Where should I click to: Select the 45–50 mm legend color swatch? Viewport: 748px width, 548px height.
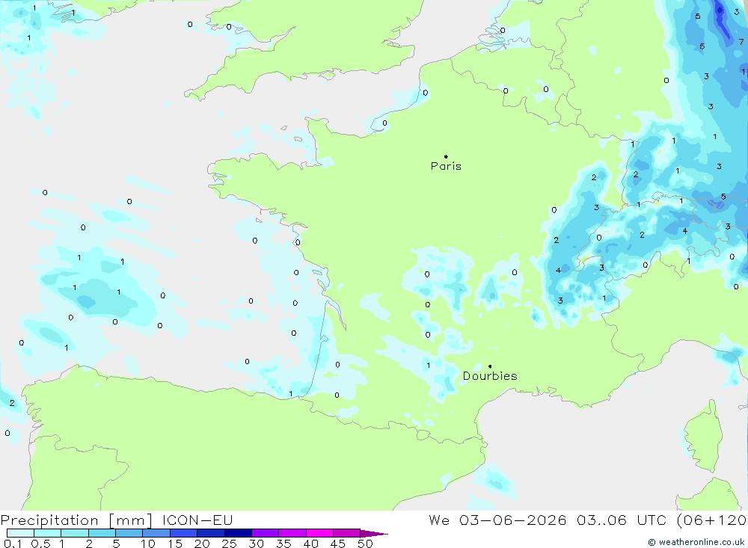(347, 533)
